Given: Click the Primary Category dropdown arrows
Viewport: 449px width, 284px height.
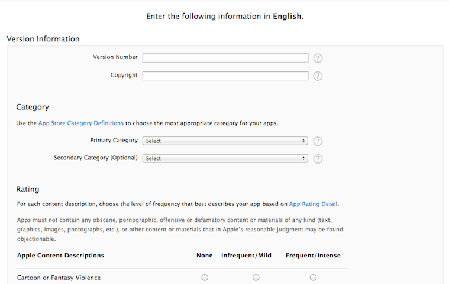Looking at the screenshot, I should pos(303,141).
